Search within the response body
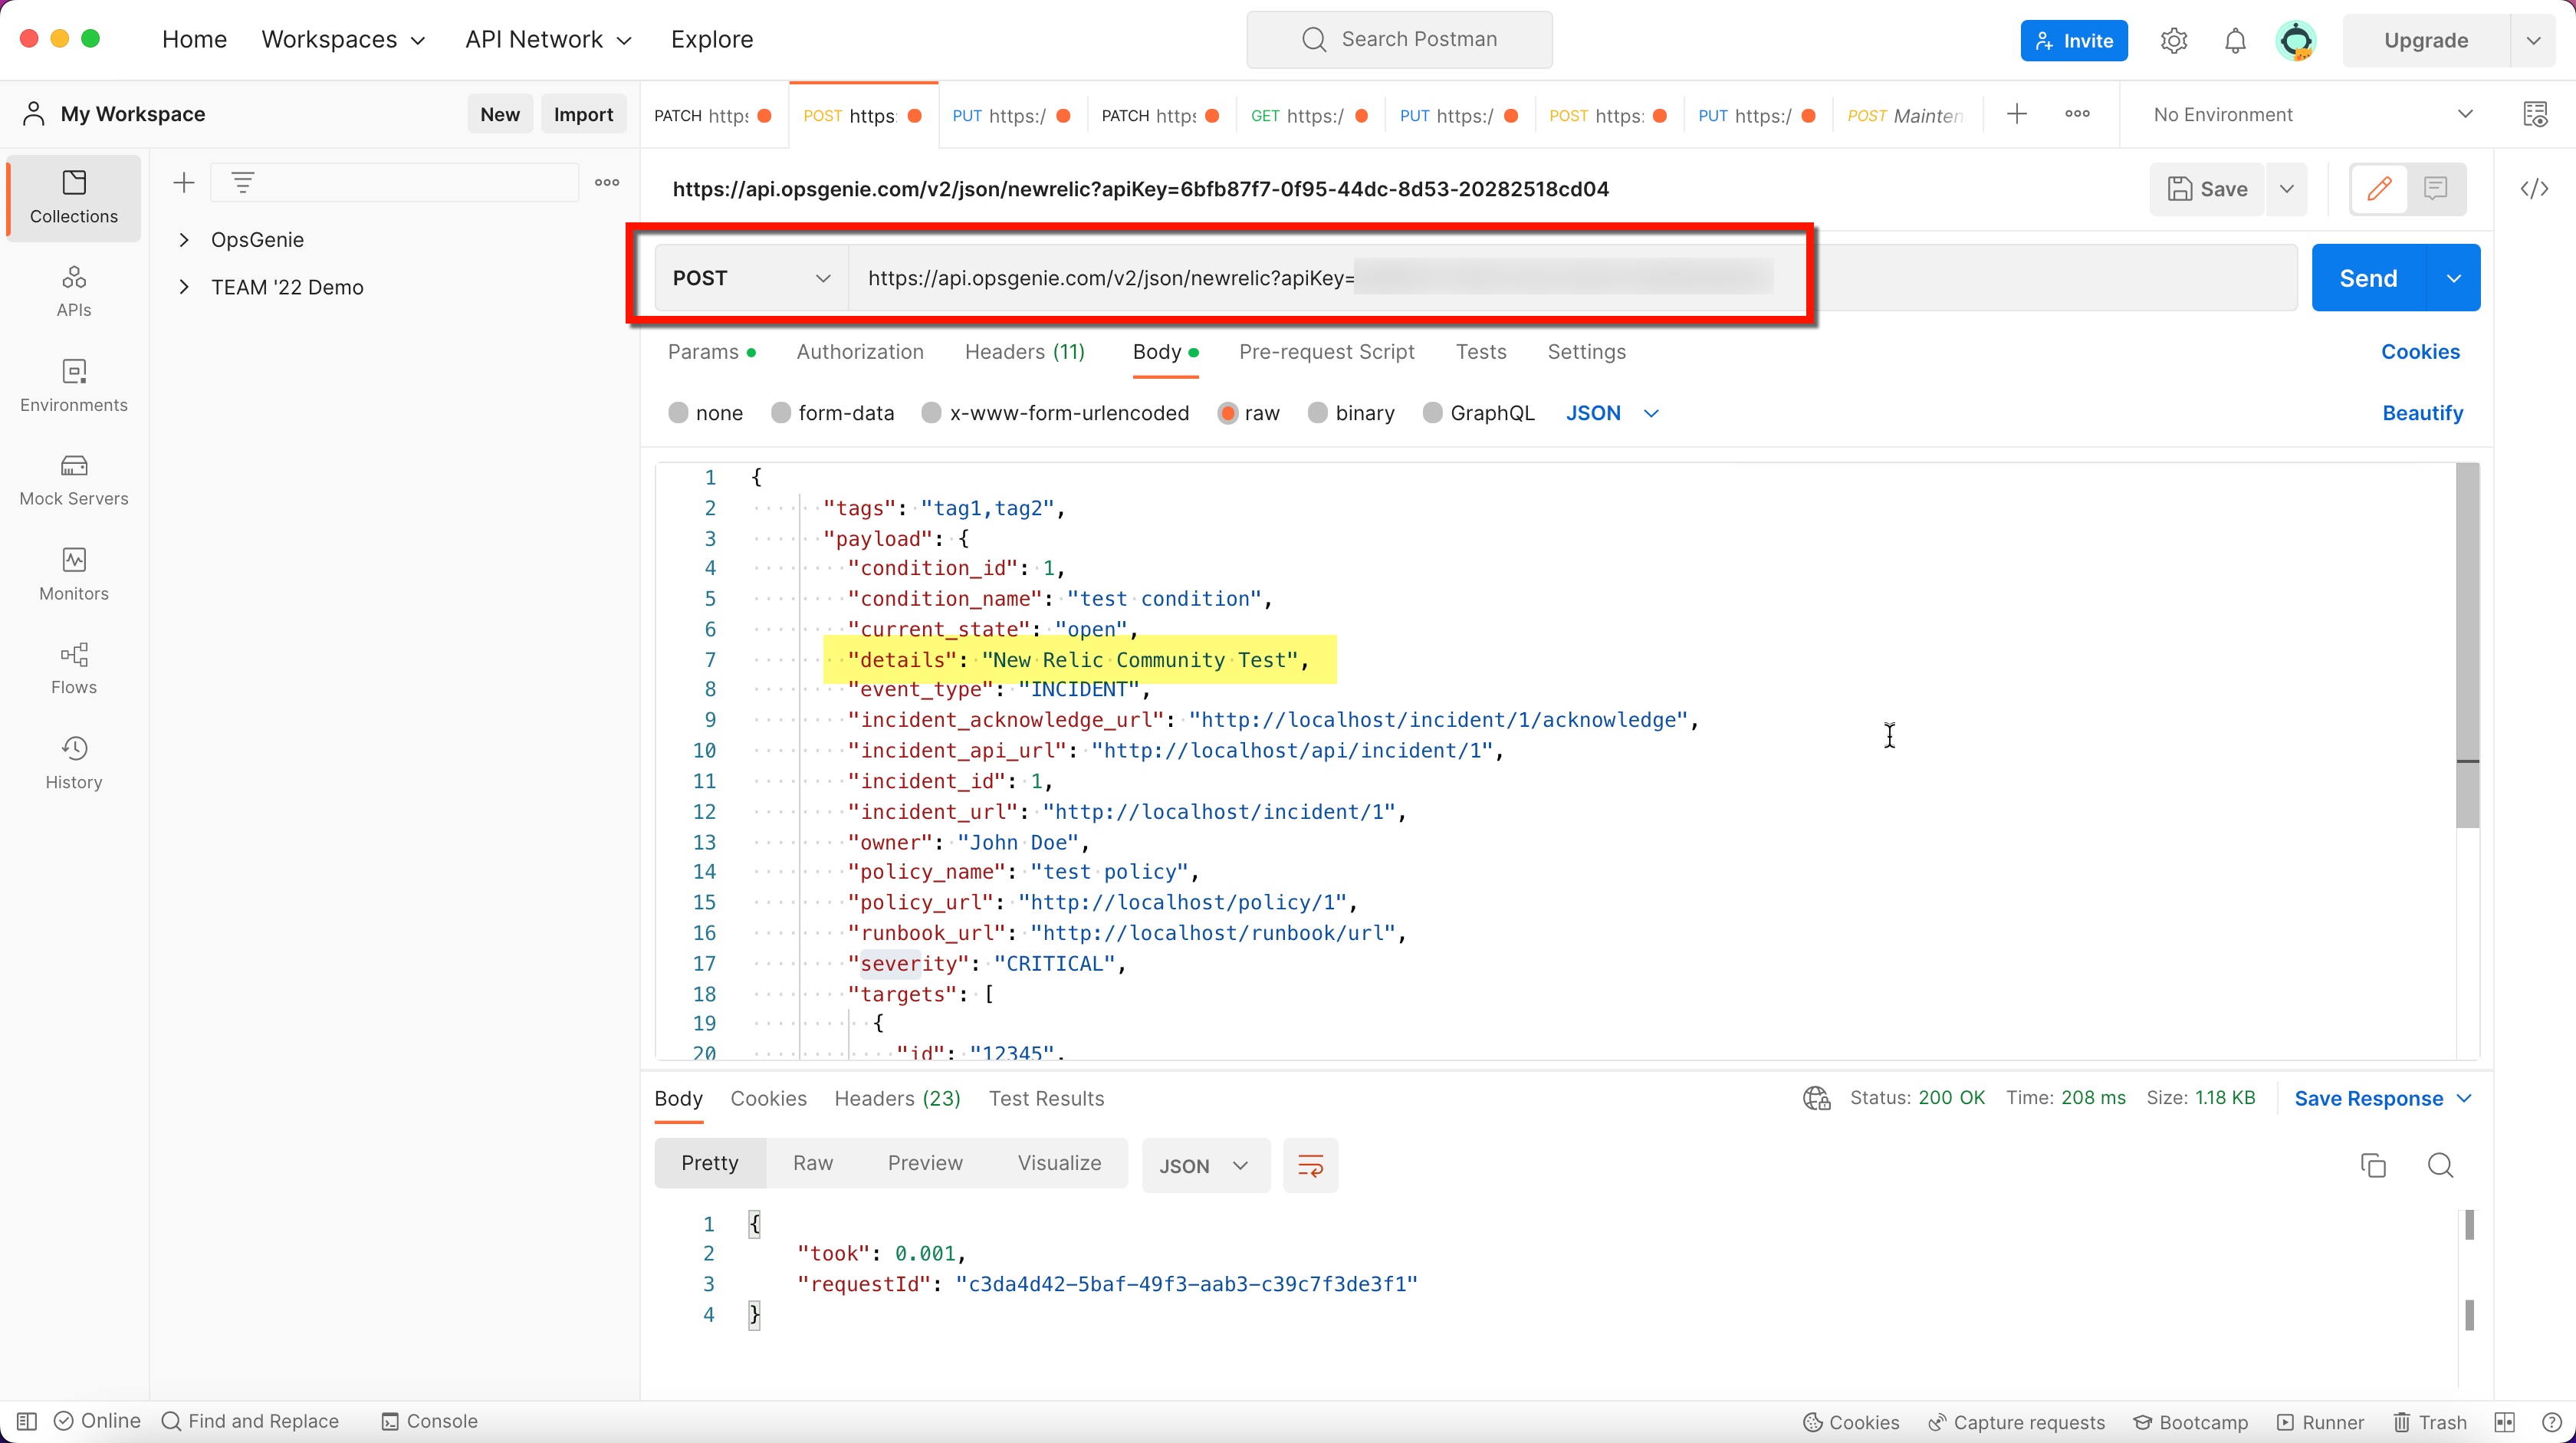Image resolution: width=2576 pixels, height=1443 pixels. 2440,1165
